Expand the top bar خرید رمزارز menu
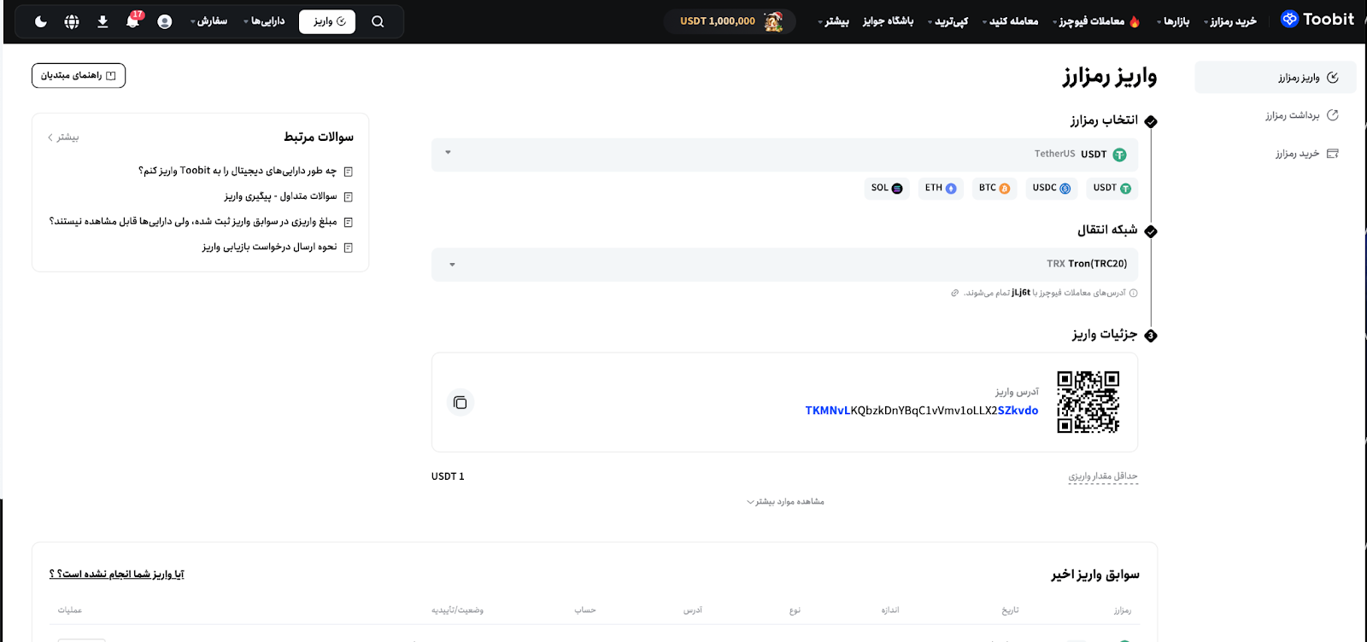 pyautogui.click(x=1230, y=21)
